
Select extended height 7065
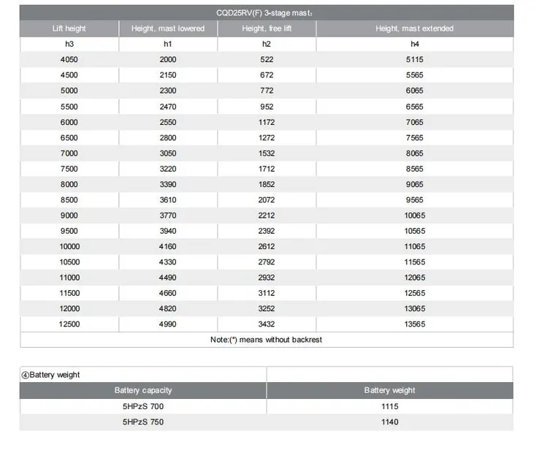pyautogui.click(x=414, y=122)
